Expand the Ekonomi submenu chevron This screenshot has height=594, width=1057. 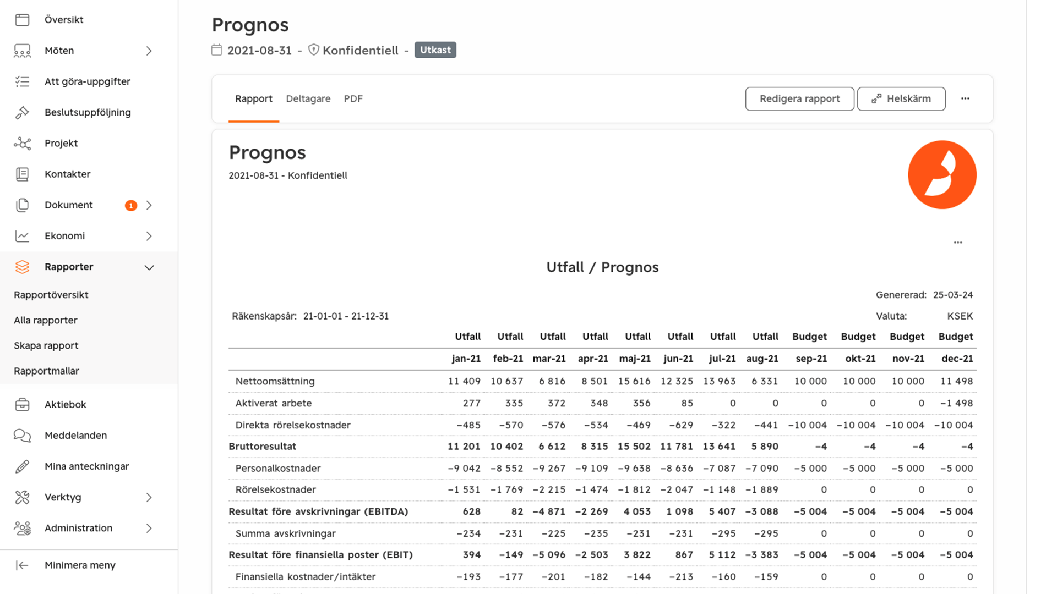[x=149, y=236]
